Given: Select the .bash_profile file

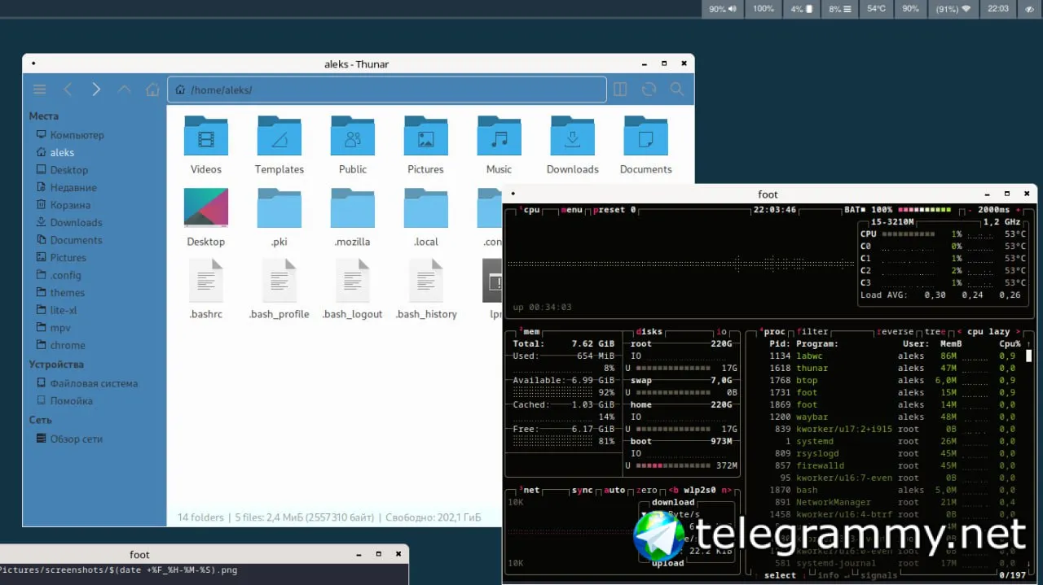Looking at the screenshot, I should [279, 281].
